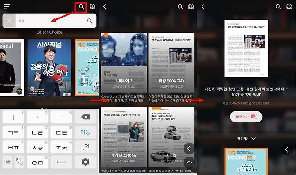Tap the punctuation .,?! key
This screenshot has width=296, height=175.
[85, 147]
